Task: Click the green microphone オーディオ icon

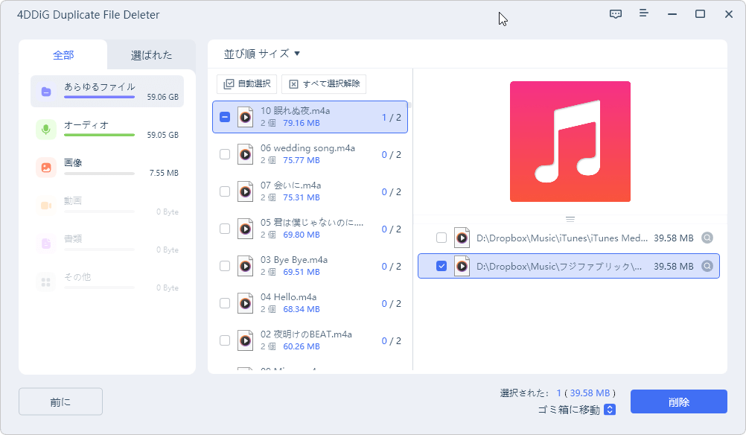Action: pos(46,130)
